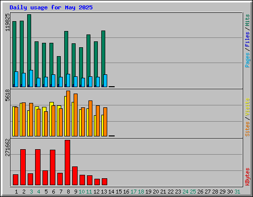Click the yellow Visits bar for day 12
Screen dimensions: 253x197
95,126
